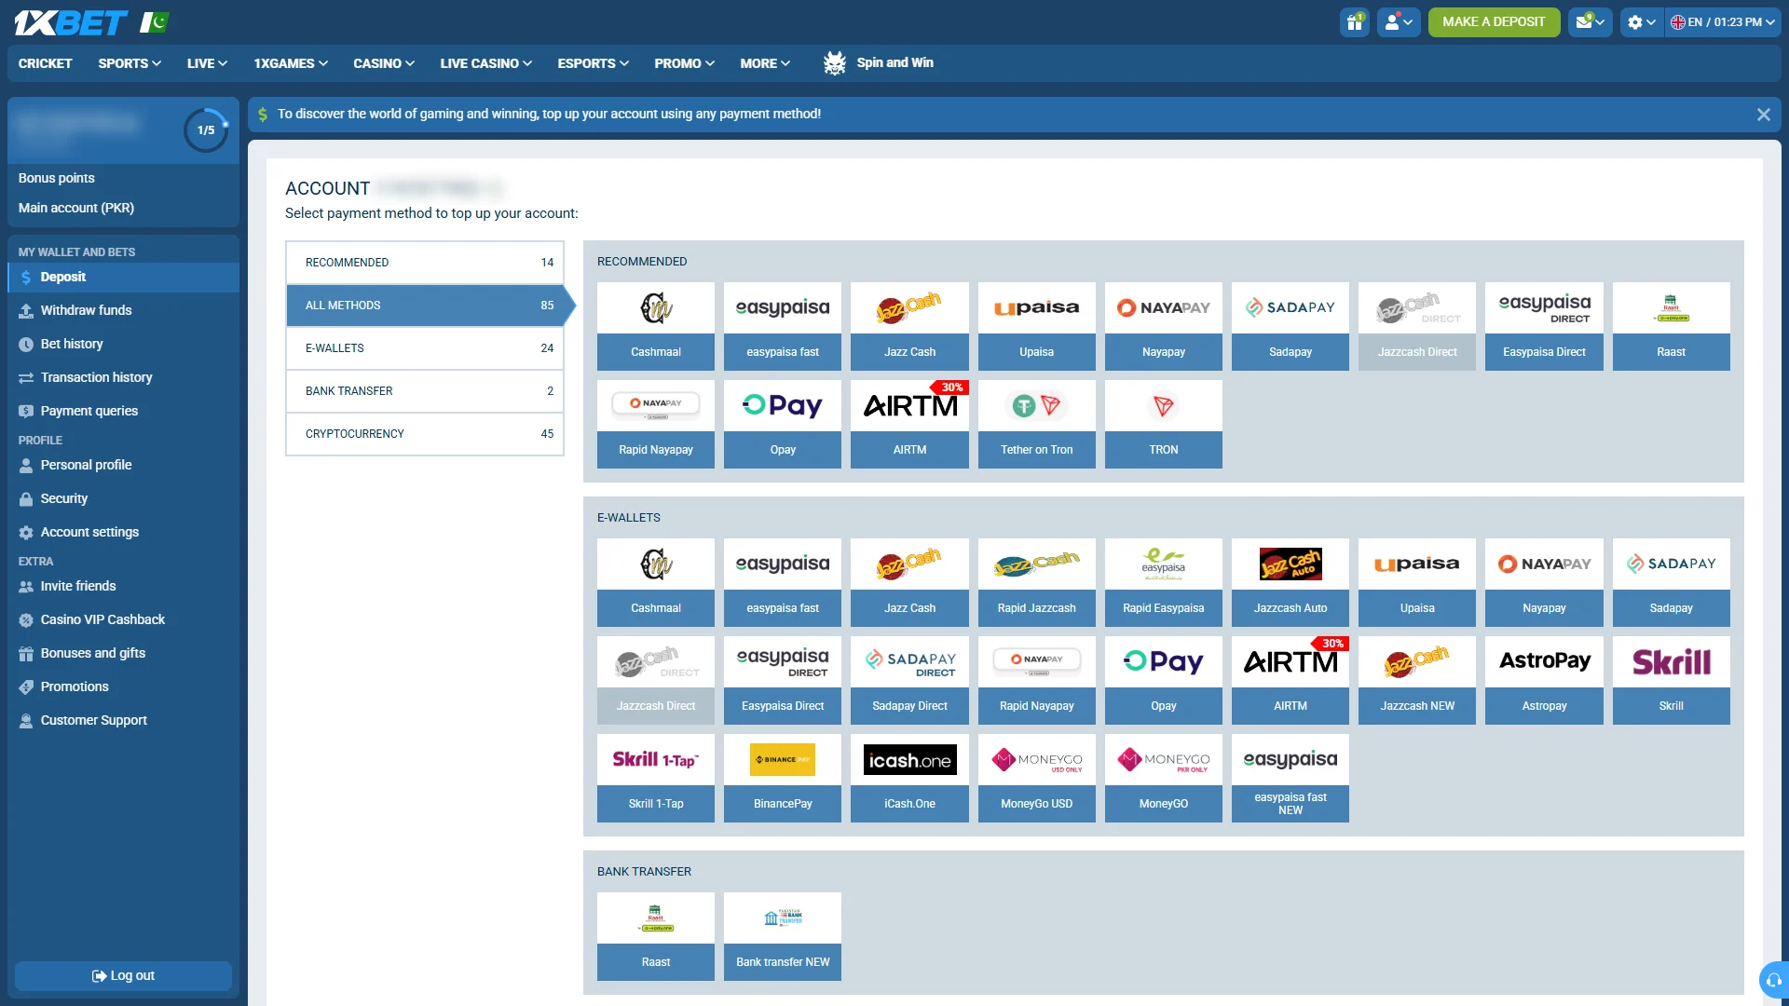Open the CRICKET menu item
Viewport: 1789px width, 1006px height.
point(45,63)
